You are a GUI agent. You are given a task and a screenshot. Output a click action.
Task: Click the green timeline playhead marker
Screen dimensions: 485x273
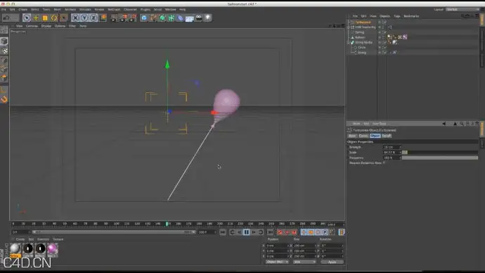pos(167,224)
